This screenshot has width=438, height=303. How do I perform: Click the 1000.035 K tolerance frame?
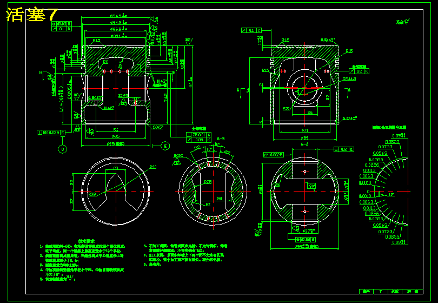click(x=51, y=133)
